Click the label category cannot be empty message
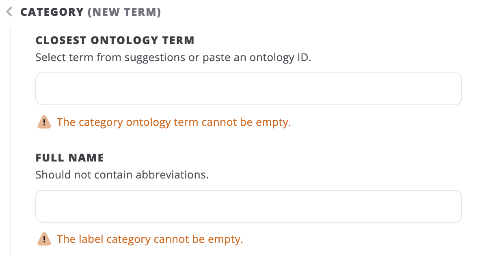484x272 pixels. (x=150, y=239)
